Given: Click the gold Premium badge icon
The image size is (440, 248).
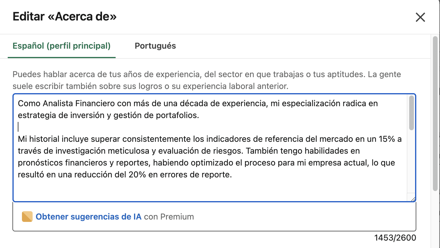Looking at the screenshot, I should (27, 217).
